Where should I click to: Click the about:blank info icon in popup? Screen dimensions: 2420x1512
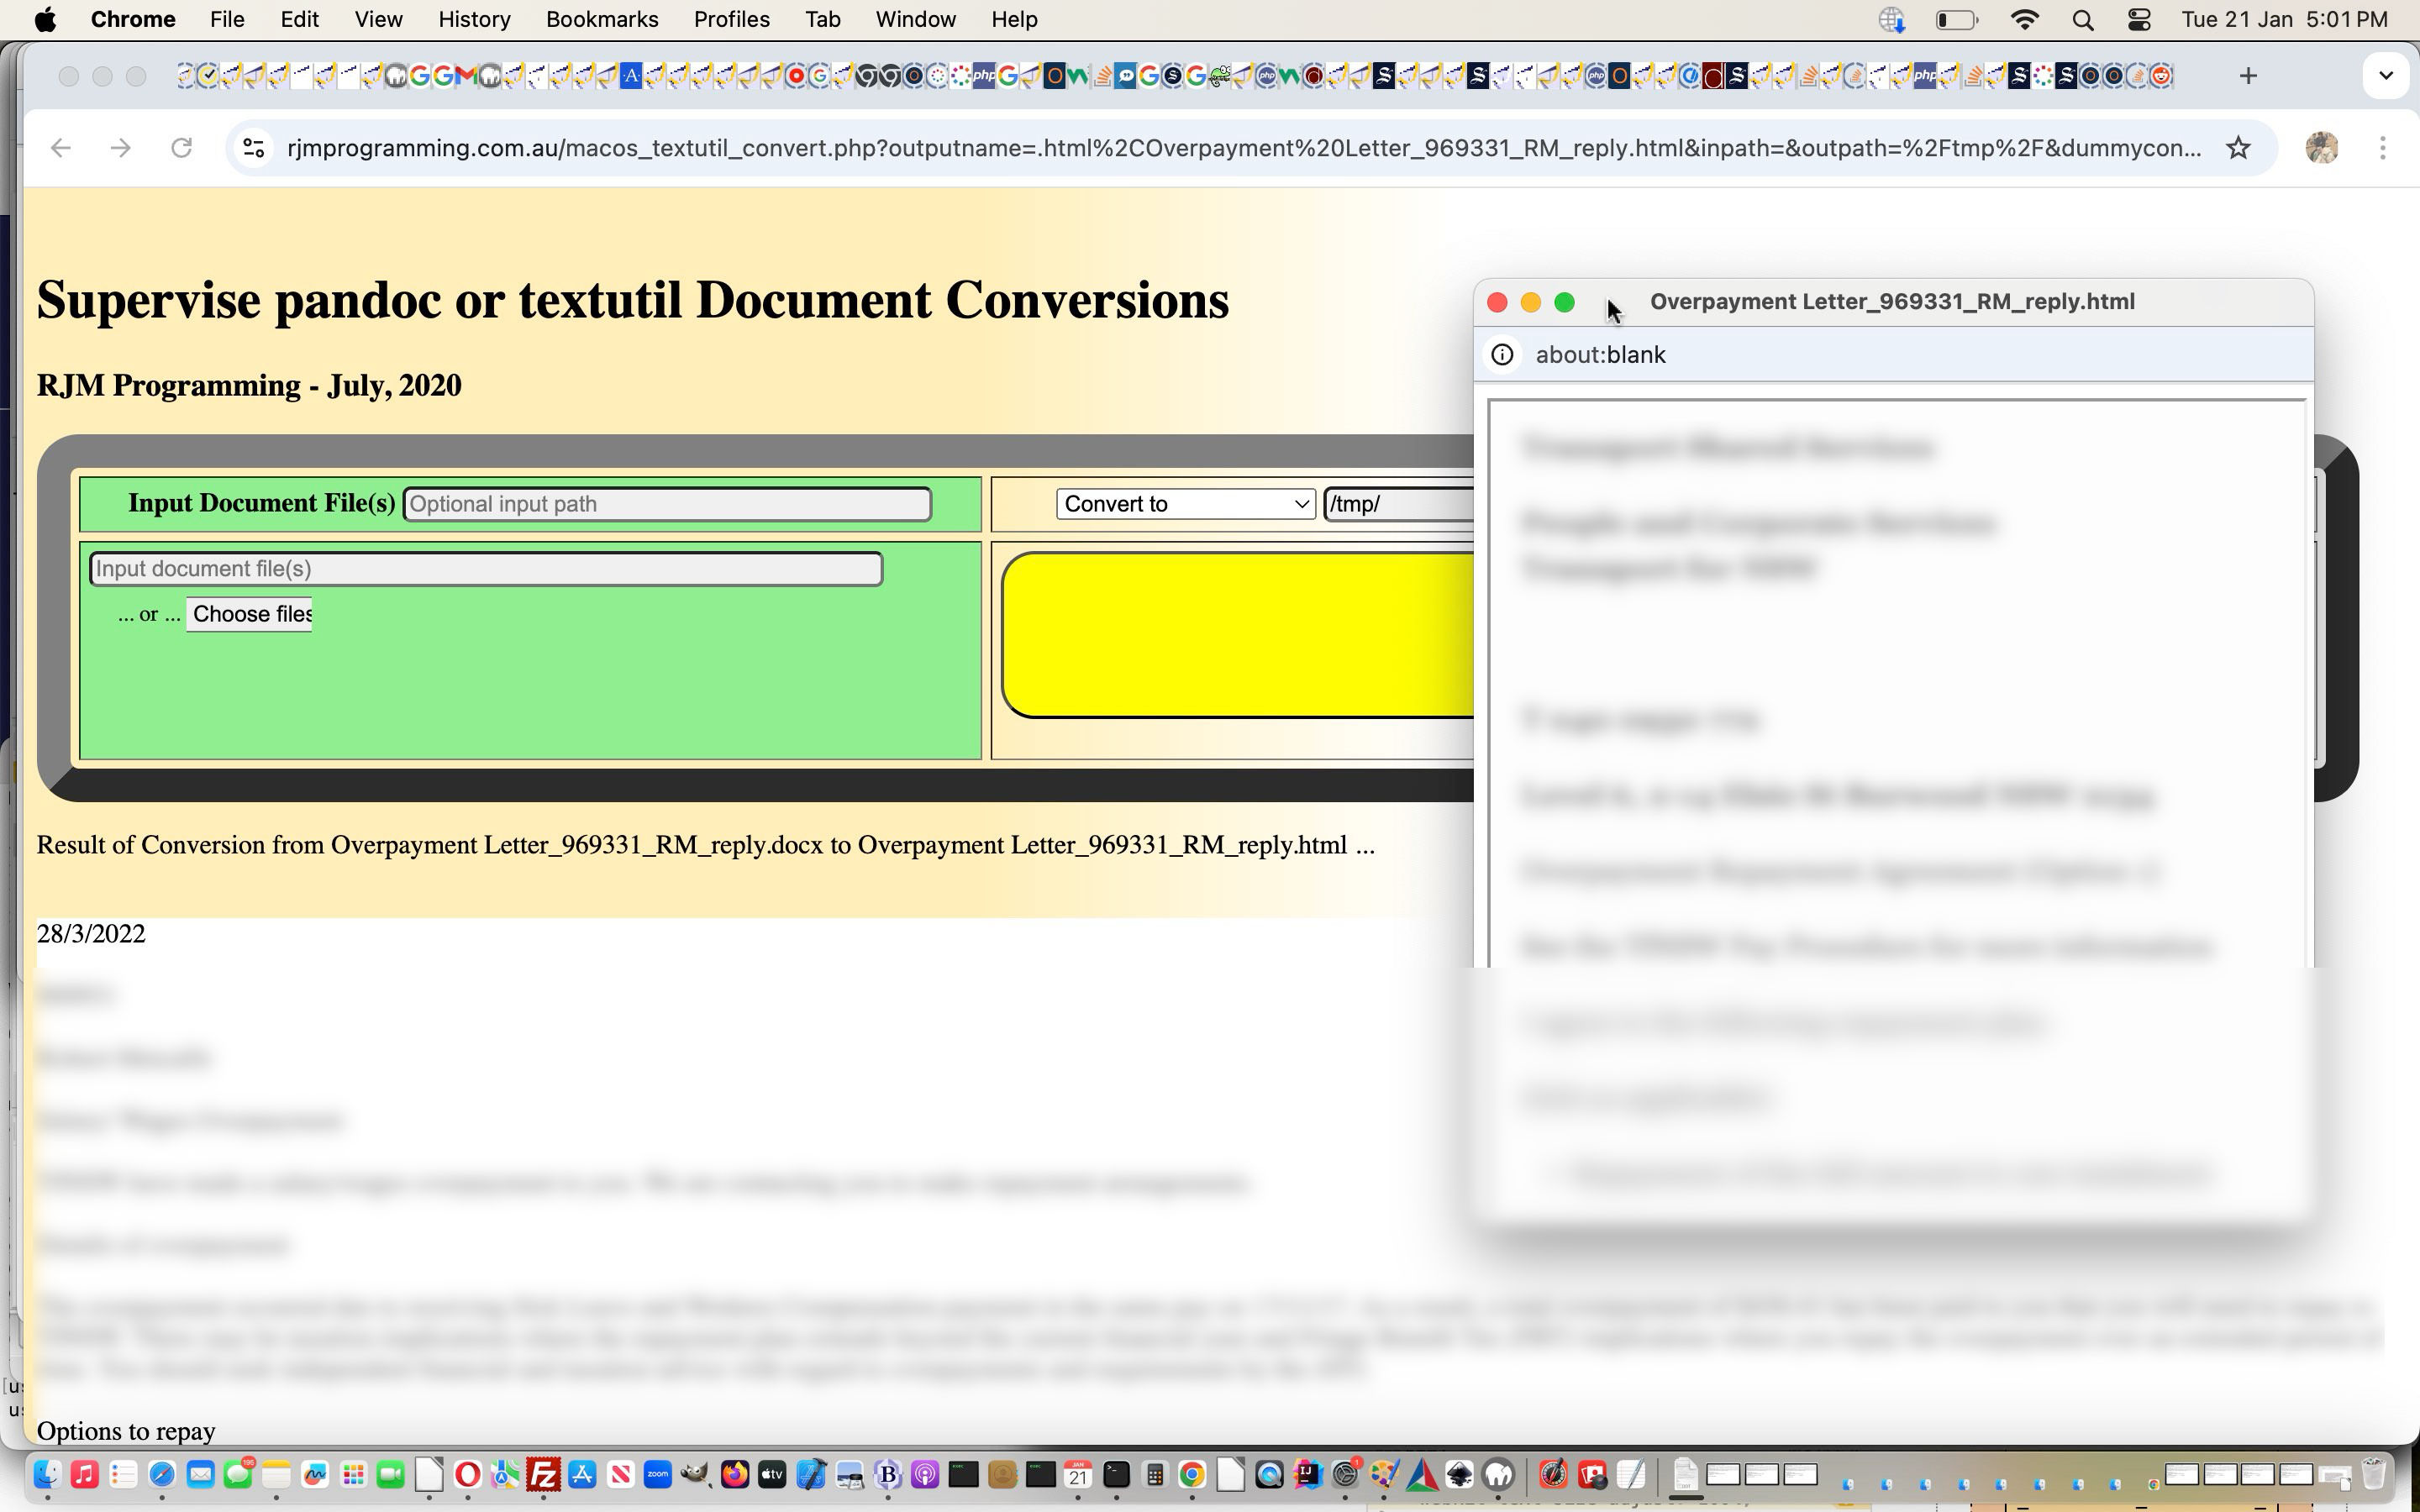(1502, 355)
